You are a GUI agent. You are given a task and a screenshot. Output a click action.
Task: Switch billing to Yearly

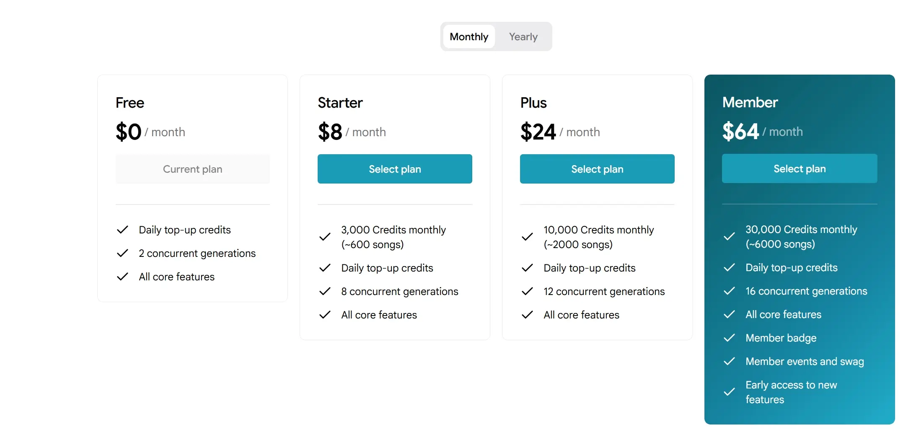523,37
